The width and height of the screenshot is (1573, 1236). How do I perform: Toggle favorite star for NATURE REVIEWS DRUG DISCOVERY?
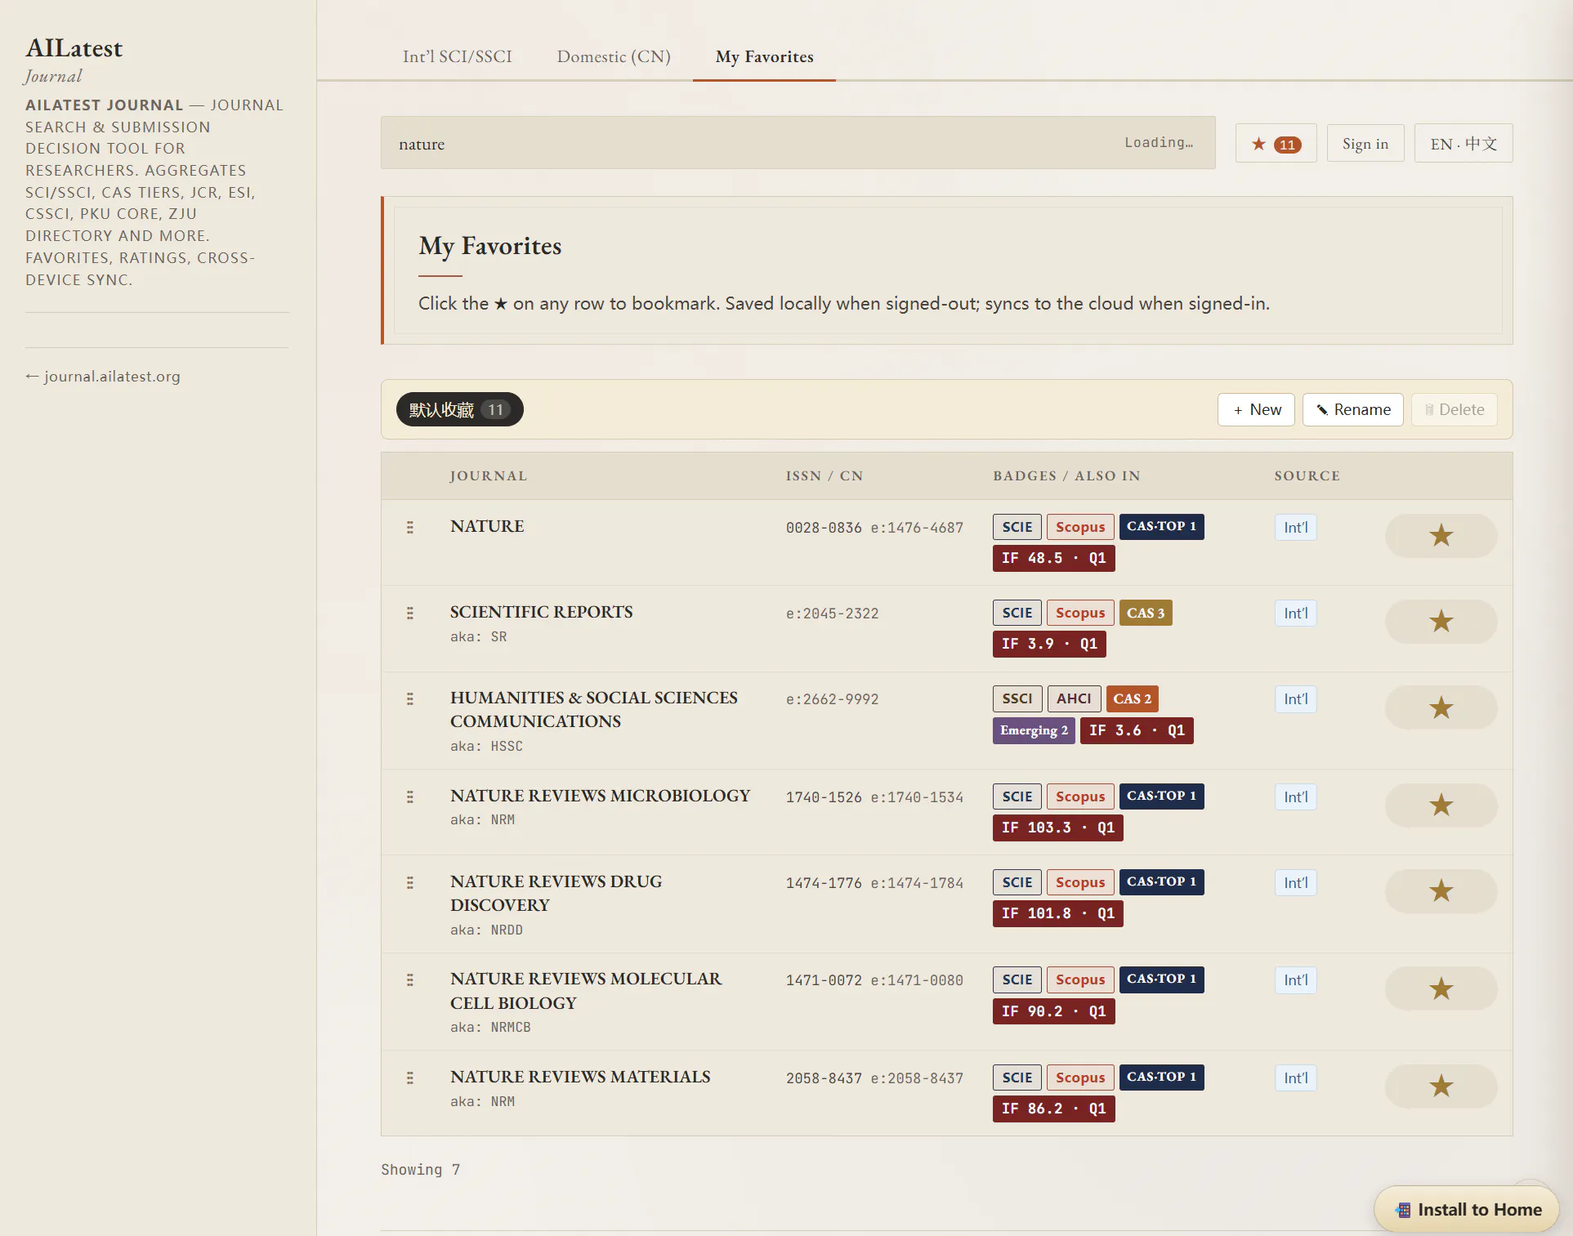pos(1441,890)
